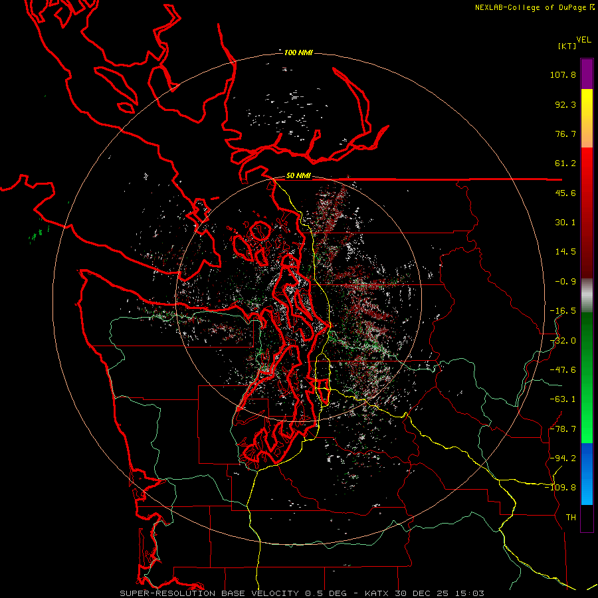Click the 100 NMI range ring label
Viewport: 598px width, 598px height.
tap(298, 52)
